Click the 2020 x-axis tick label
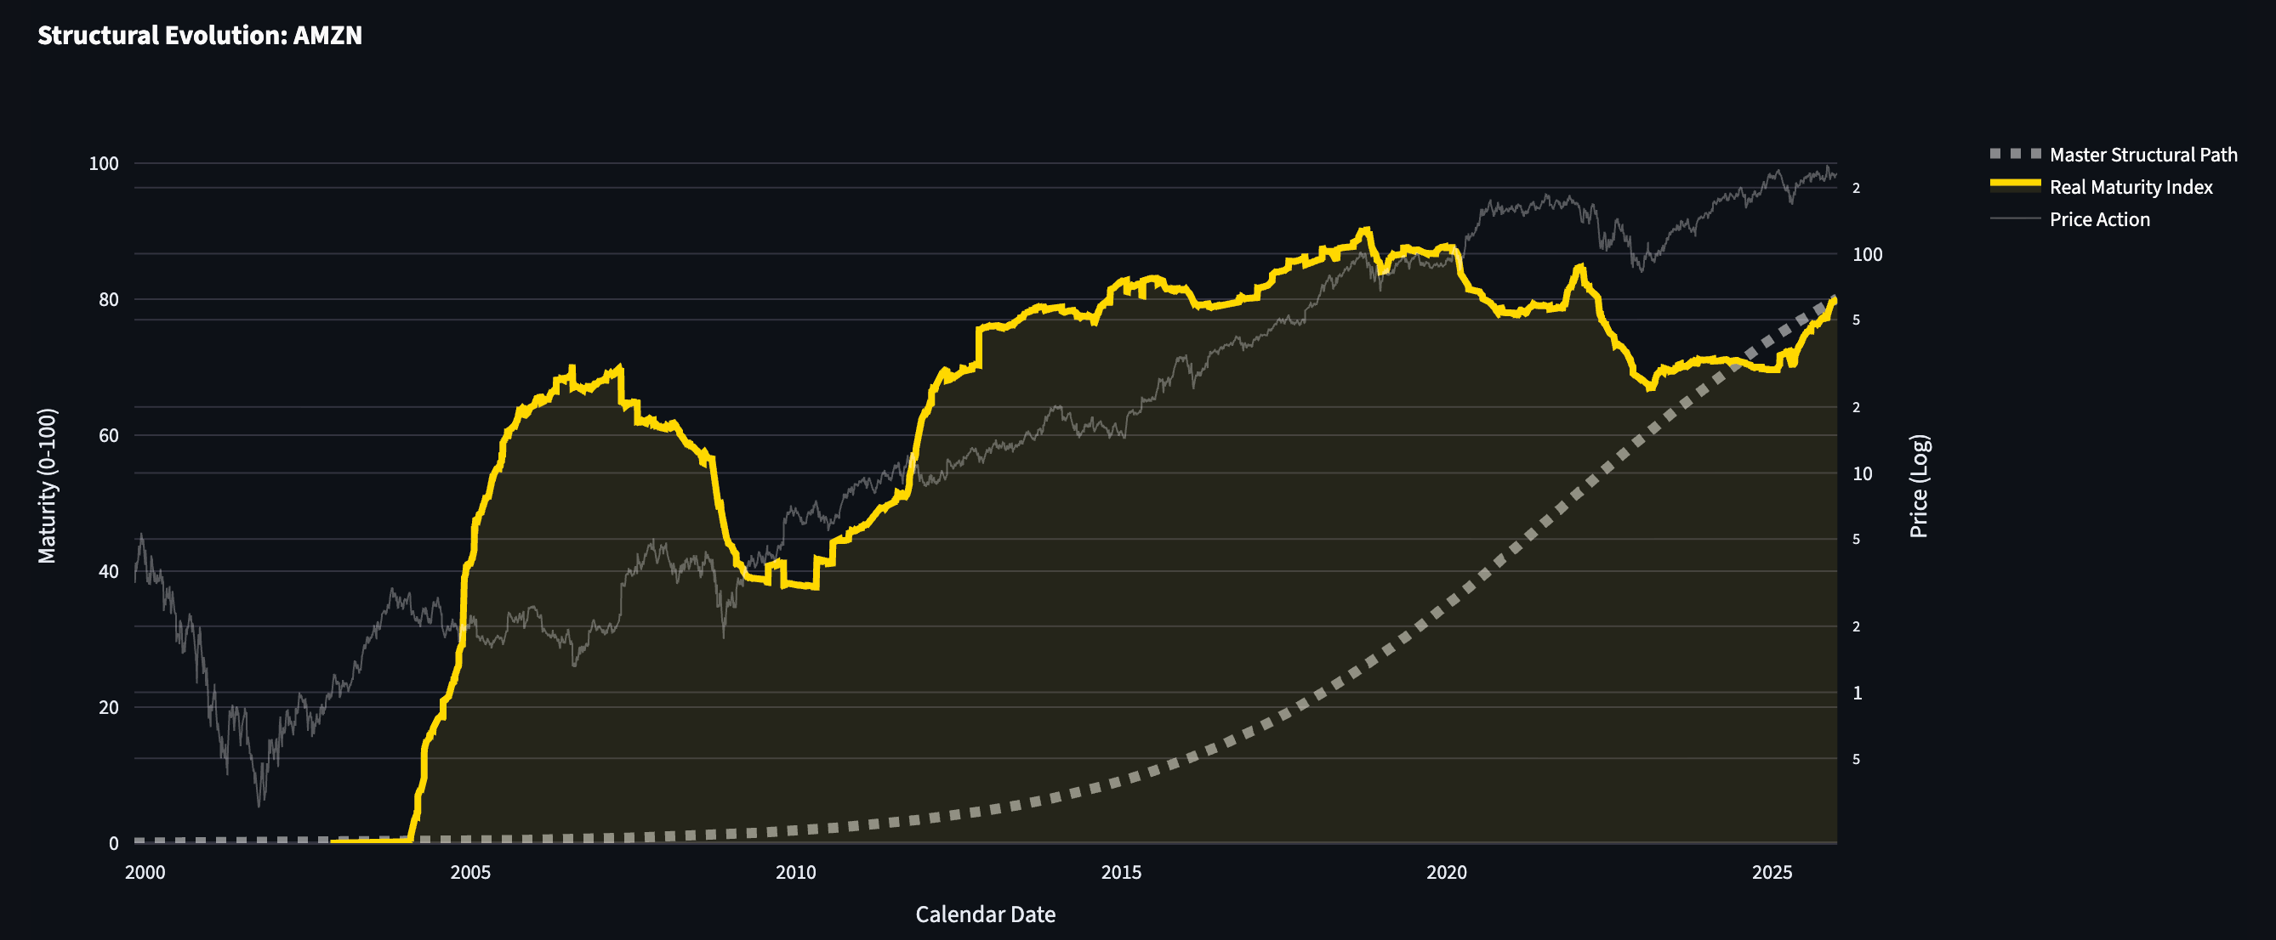Viewport: 2276px width, 940px height. pyautogui.click(x=1446, y=873)
